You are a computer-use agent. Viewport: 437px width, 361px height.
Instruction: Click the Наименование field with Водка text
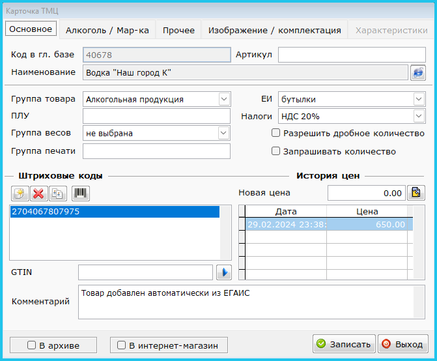[246, 72]
